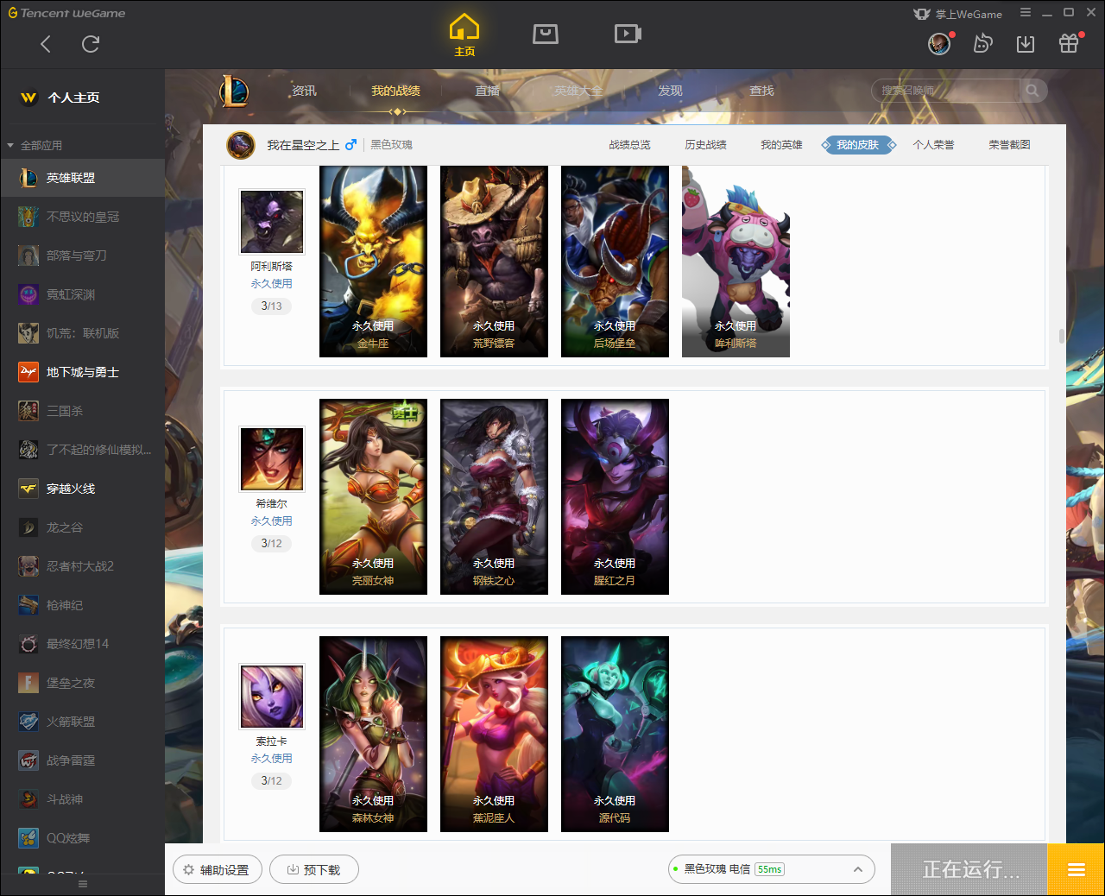Open the gift box icon

point(1069,43)
